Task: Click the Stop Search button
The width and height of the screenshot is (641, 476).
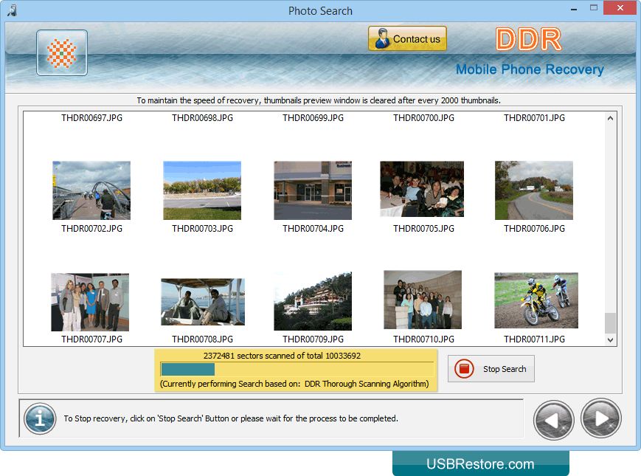Action: click(x=491, y=369)
